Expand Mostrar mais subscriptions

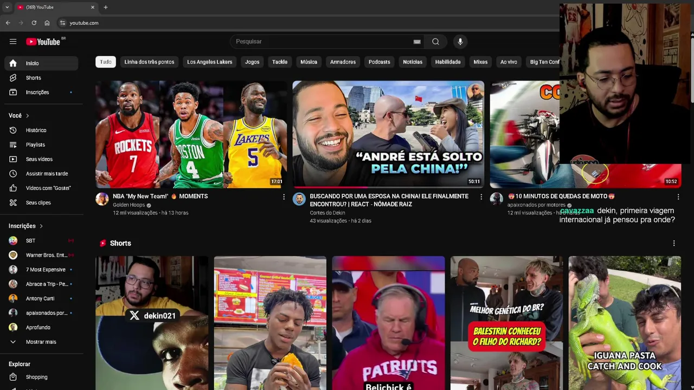[41, 342]
